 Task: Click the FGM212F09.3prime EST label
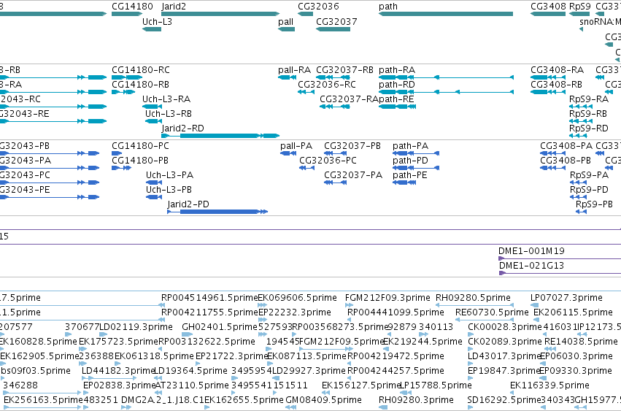pyautogui.click(x=387, y=297)
